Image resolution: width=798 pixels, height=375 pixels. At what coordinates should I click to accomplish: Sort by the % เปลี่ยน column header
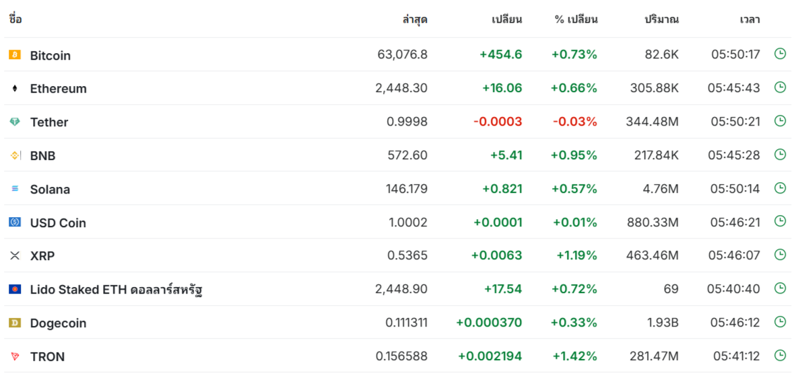click(x=576, y=19)
